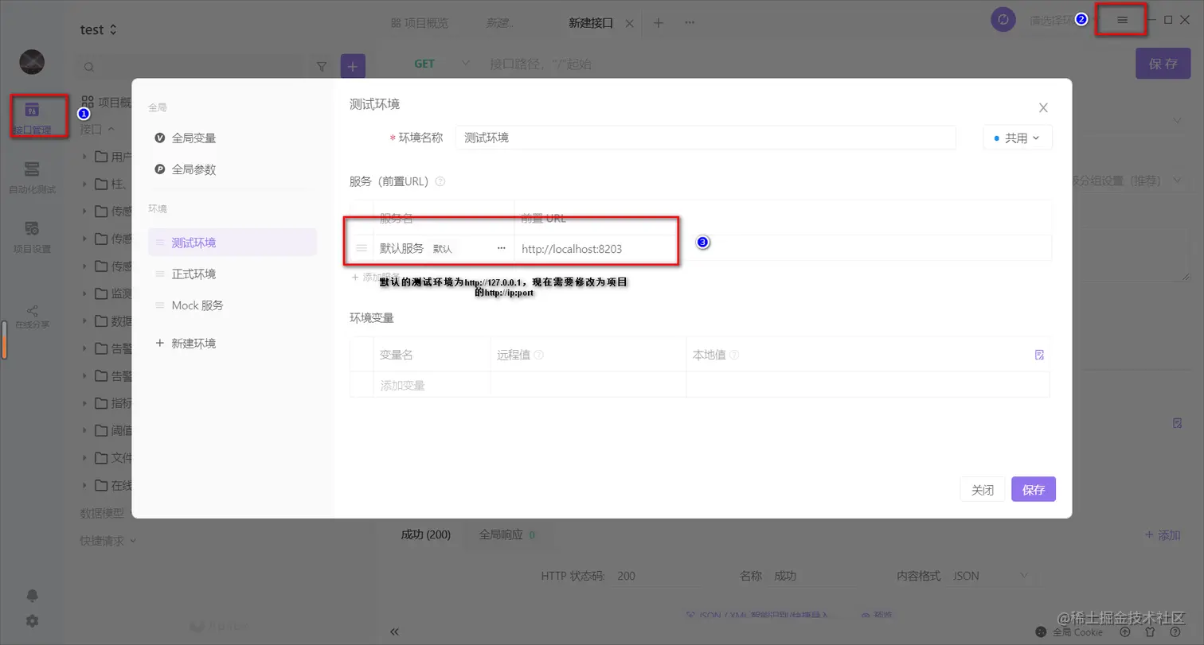Viewport: 1204px width, 645px height.
Task: Click the 关闭 button in dialog
Action: point(983,490)
